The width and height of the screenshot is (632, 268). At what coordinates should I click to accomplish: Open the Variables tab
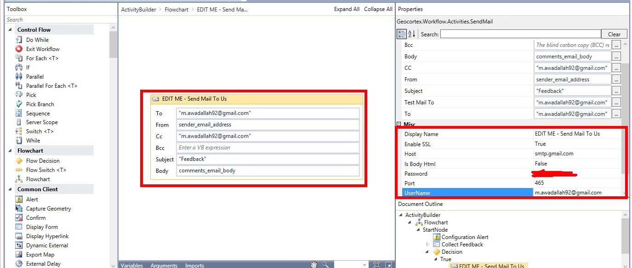click(131, 265)
